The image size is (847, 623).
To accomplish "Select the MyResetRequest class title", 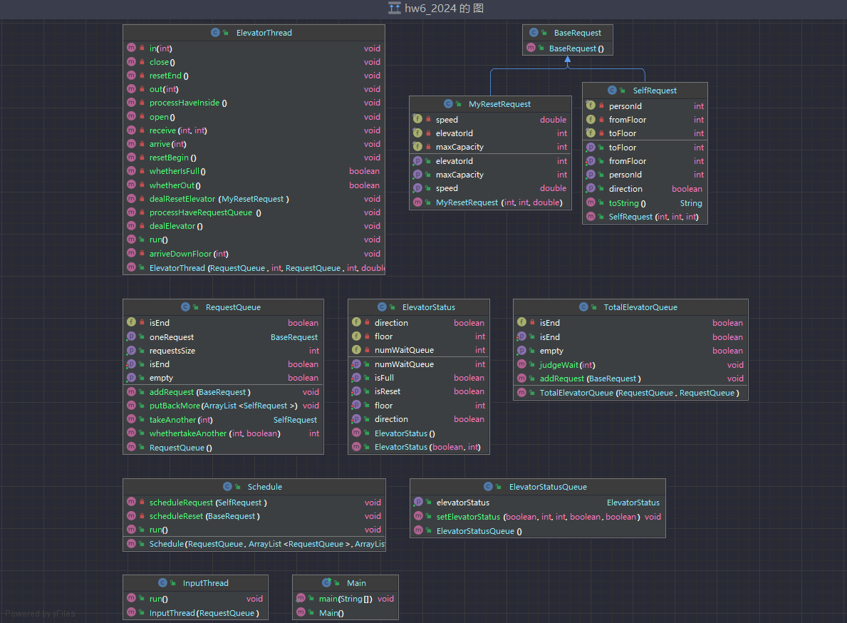I will [499, 104].
